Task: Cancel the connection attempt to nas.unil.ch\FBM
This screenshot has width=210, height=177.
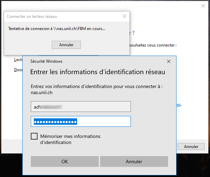Action: [66, 45]
